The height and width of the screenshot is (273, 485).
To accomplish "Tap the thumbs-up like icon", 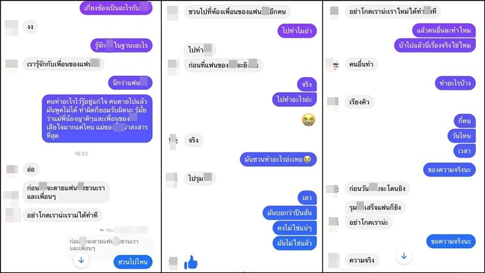I will [x=191, y=262].
